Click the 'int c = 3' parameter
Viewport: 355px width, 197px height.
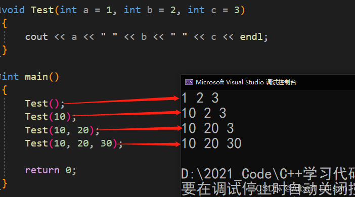[x=214, y=10]
